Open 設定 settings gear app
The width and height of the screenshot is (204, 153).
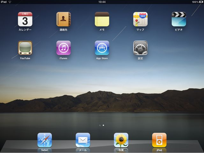[x=140, y=48]
